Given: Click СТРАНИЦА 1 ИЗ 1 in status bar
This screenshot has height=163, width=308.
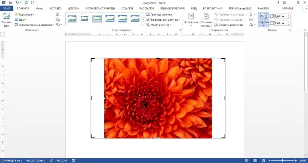Looking at the screenshot, I should point(12,161).
